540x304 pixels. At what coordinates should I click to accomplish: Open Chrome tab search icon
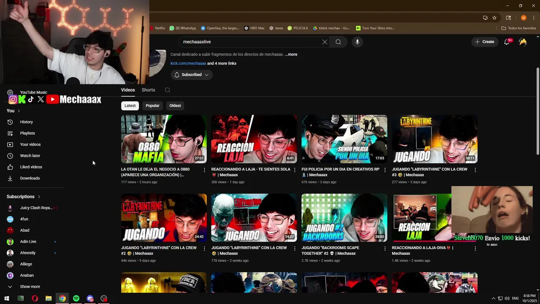click(508, 18)
